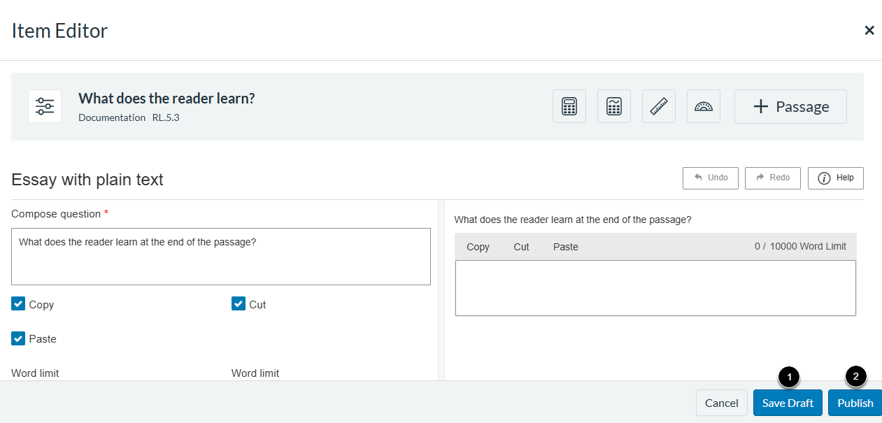
Task: Click the item settings sliders icon
Action: pos(45,106)
